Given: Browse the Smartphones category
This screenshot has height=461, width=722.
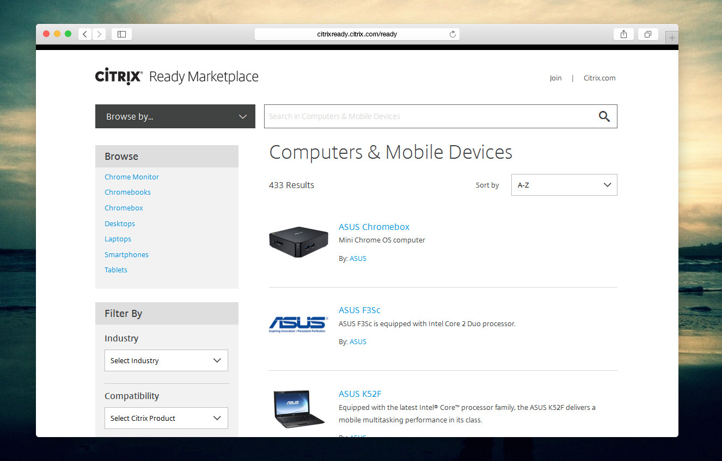Looking at the screenshot, I should 126,255.
